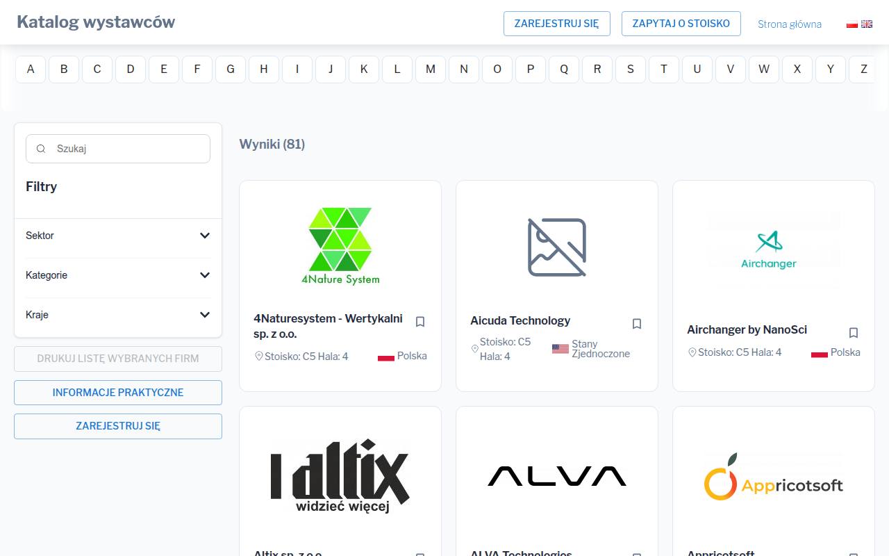Open the Strona główna link
889x556 pixels.
coord(790,24)
